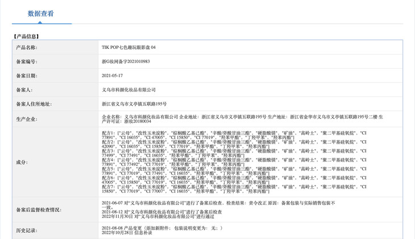
Task: Select the 生产企业 label cell
Action: point(27,119)
